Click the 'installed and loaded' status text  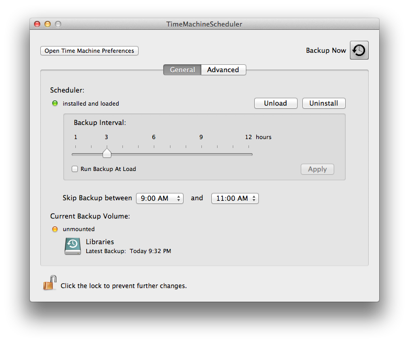[91, 104]
